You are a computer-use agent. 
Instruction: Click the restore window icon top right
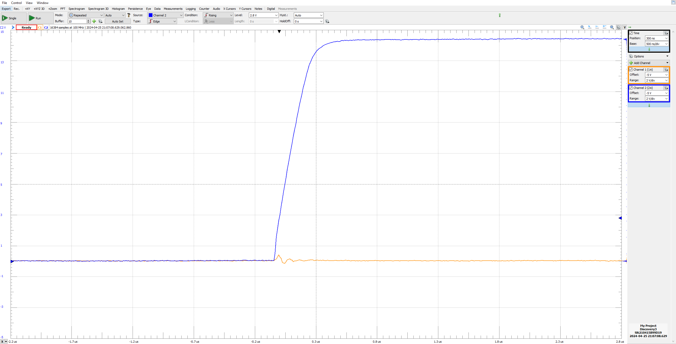point(673,2)
